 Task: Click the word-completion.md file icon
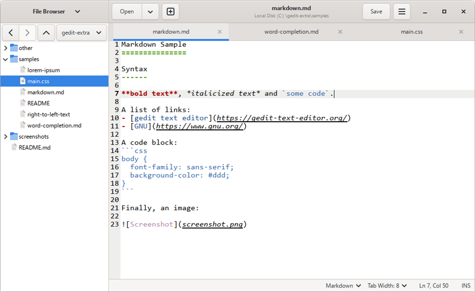[23, 125]
